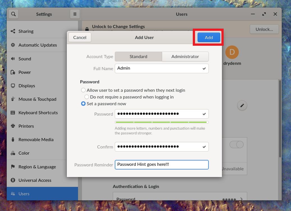Screen dimensions: 291x211
Task: Click the drydenm user avatar
Action: pyautogui.click(x=232, y=52)
